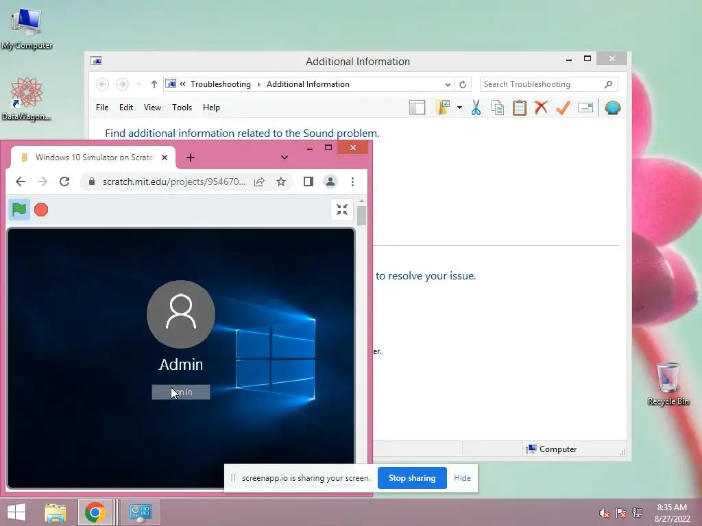Open Chrome profile avatar
The height and width of the screenshot is (526, 702).
[x=330, y=181]
